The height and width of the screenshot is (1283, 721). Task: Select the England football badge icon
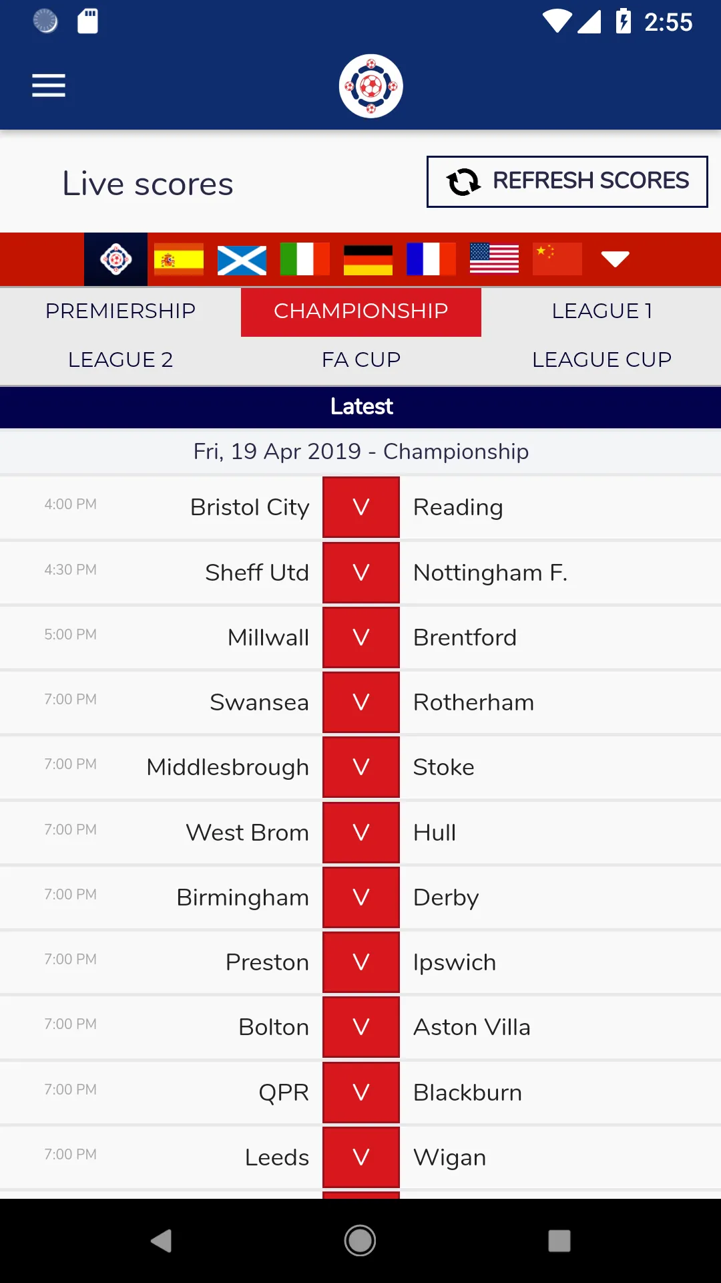pos(115,259)
